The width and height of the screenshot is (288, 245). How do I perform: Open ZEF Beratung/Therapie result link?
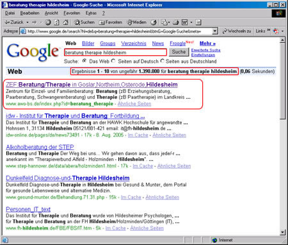92,85
